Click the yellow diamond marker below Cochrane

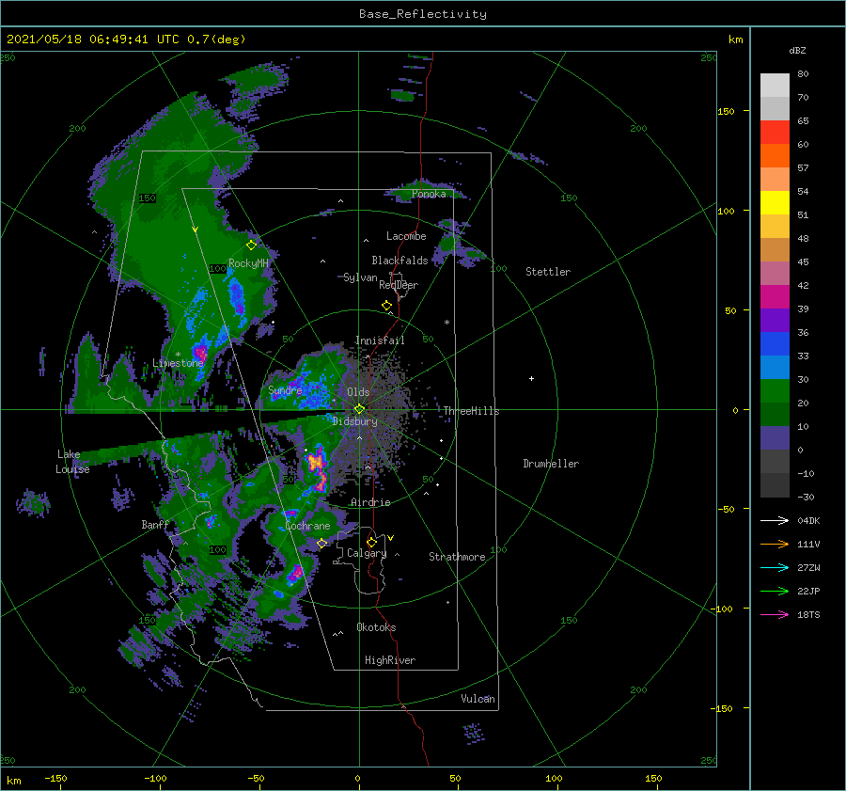(321, 544)
